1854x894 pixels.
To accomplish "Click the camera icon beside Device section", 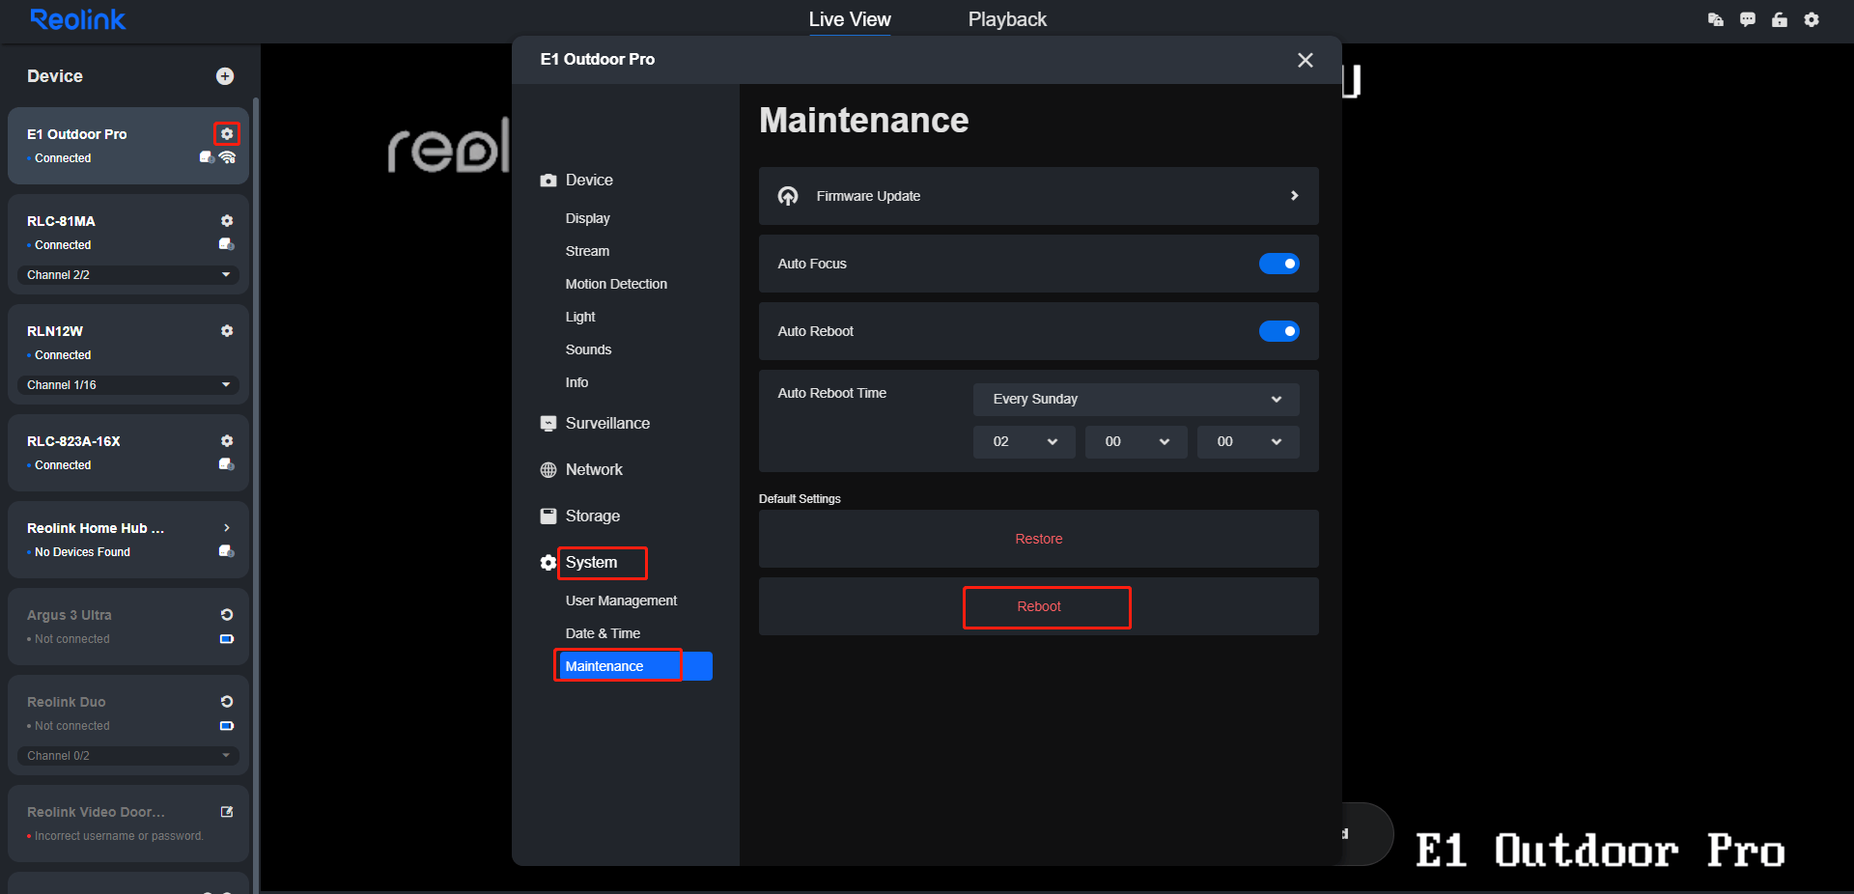I will click(x=548, y=181).
